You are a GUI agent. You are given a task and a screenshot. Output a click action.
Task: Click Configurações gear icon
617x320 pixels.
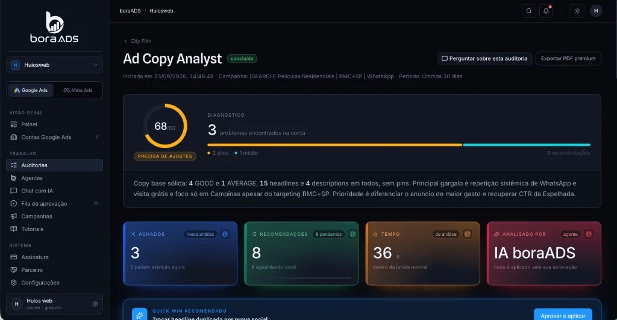(14, 283)
